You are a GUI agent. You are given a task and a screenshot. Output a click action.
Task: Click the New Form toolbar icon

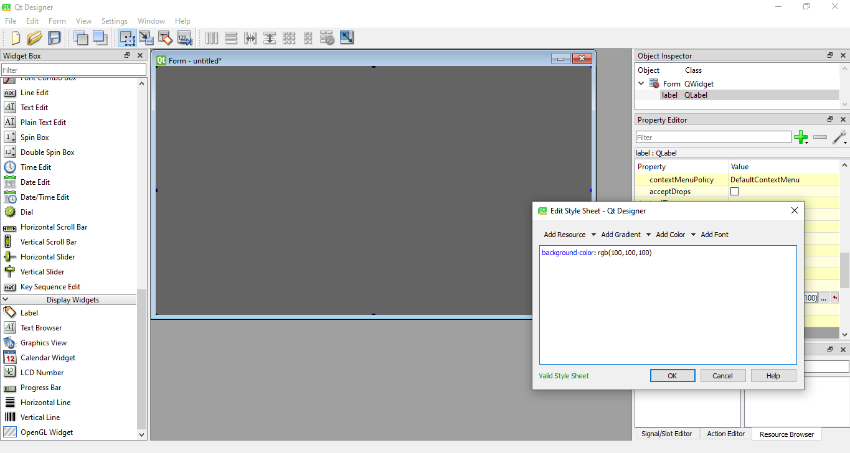pyautogui.click(x=16, y=38)
